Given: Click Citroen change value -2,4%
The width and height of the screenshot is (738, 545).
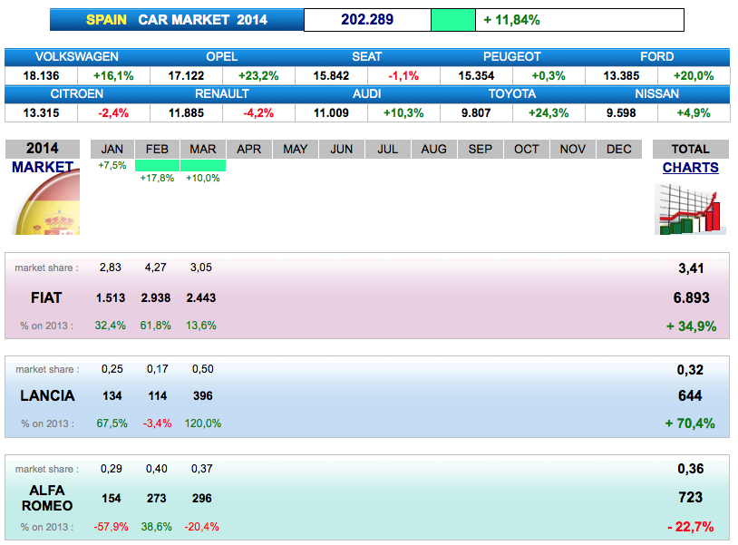Looking at the screenshot, I should [x=113, y=113].
